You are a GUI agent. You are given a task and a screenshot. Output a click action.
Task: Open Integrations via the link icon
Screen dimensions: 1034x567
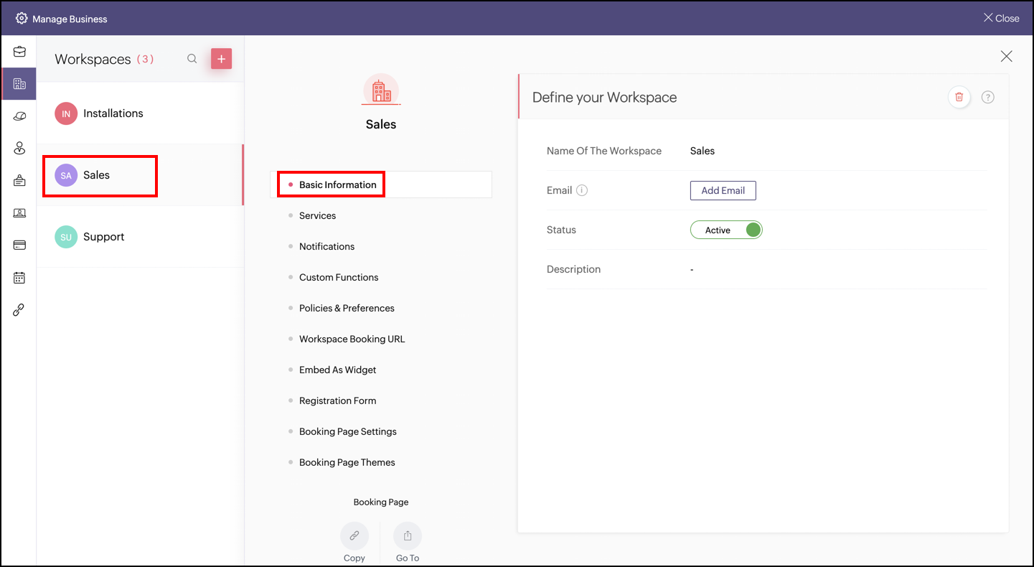19,309
